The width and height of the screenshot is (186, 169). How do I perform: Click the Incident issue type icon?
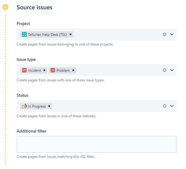tap(24, 70)
